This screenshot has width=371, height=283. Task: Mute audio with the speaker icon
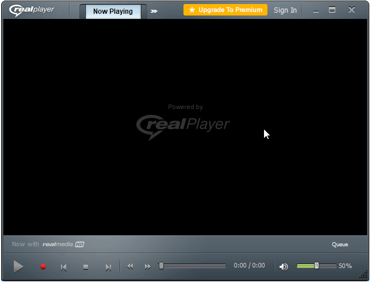pos(283,266)
